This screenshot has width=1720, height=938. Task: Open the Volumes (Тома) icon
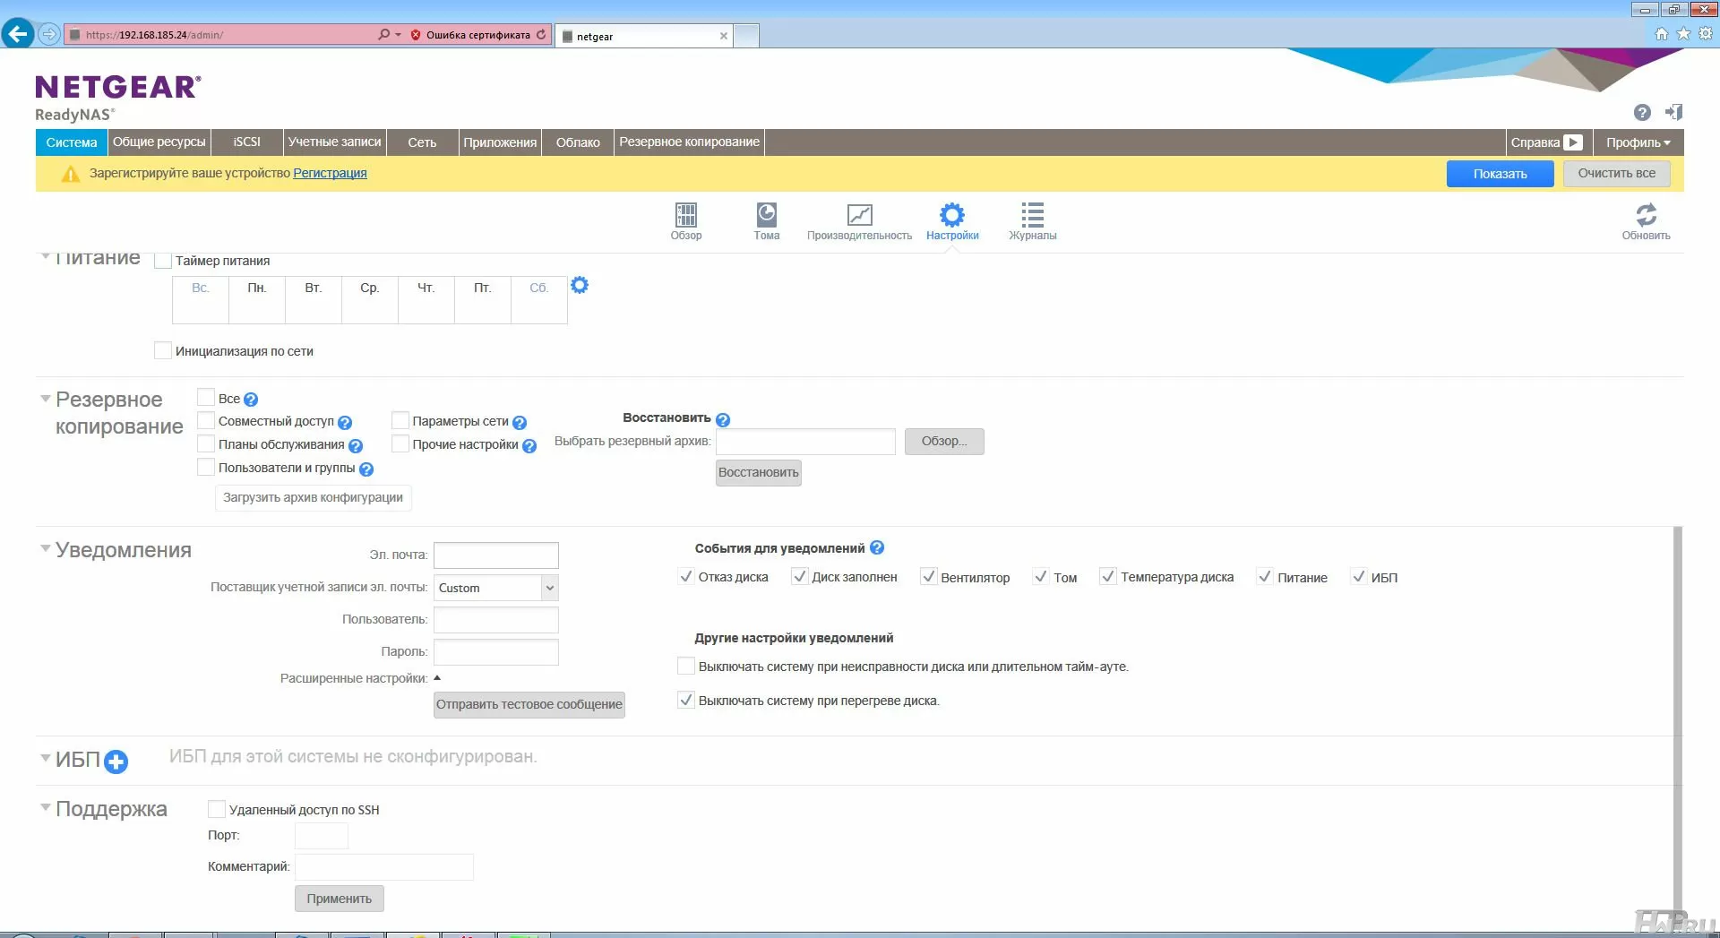(x=766, y=216)
